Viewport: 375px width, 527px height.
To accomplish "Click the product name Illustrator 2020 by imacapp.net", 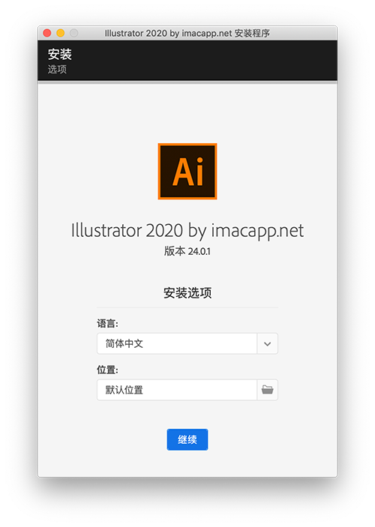I will (x=187, y=231).
